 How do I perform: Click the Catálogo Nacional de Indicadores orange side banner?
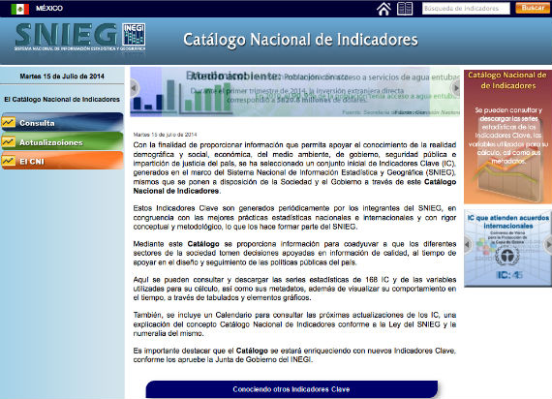pyautogui.click(x=507, y=137)
